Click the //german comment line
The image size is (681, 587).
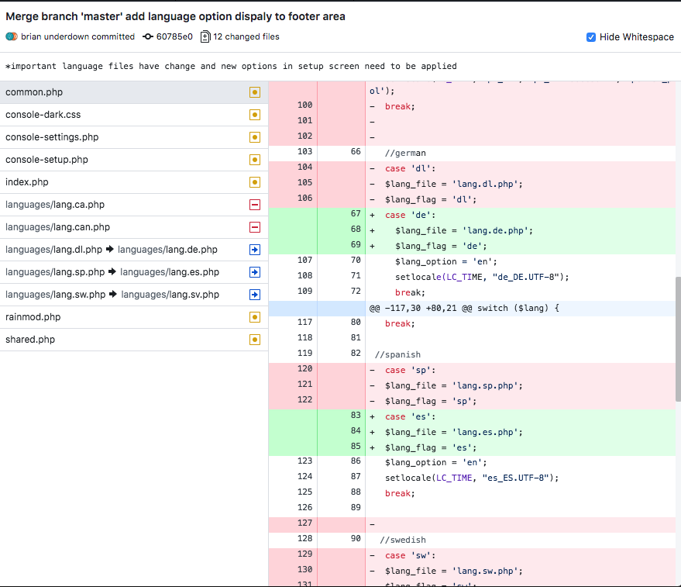(472, 153)
